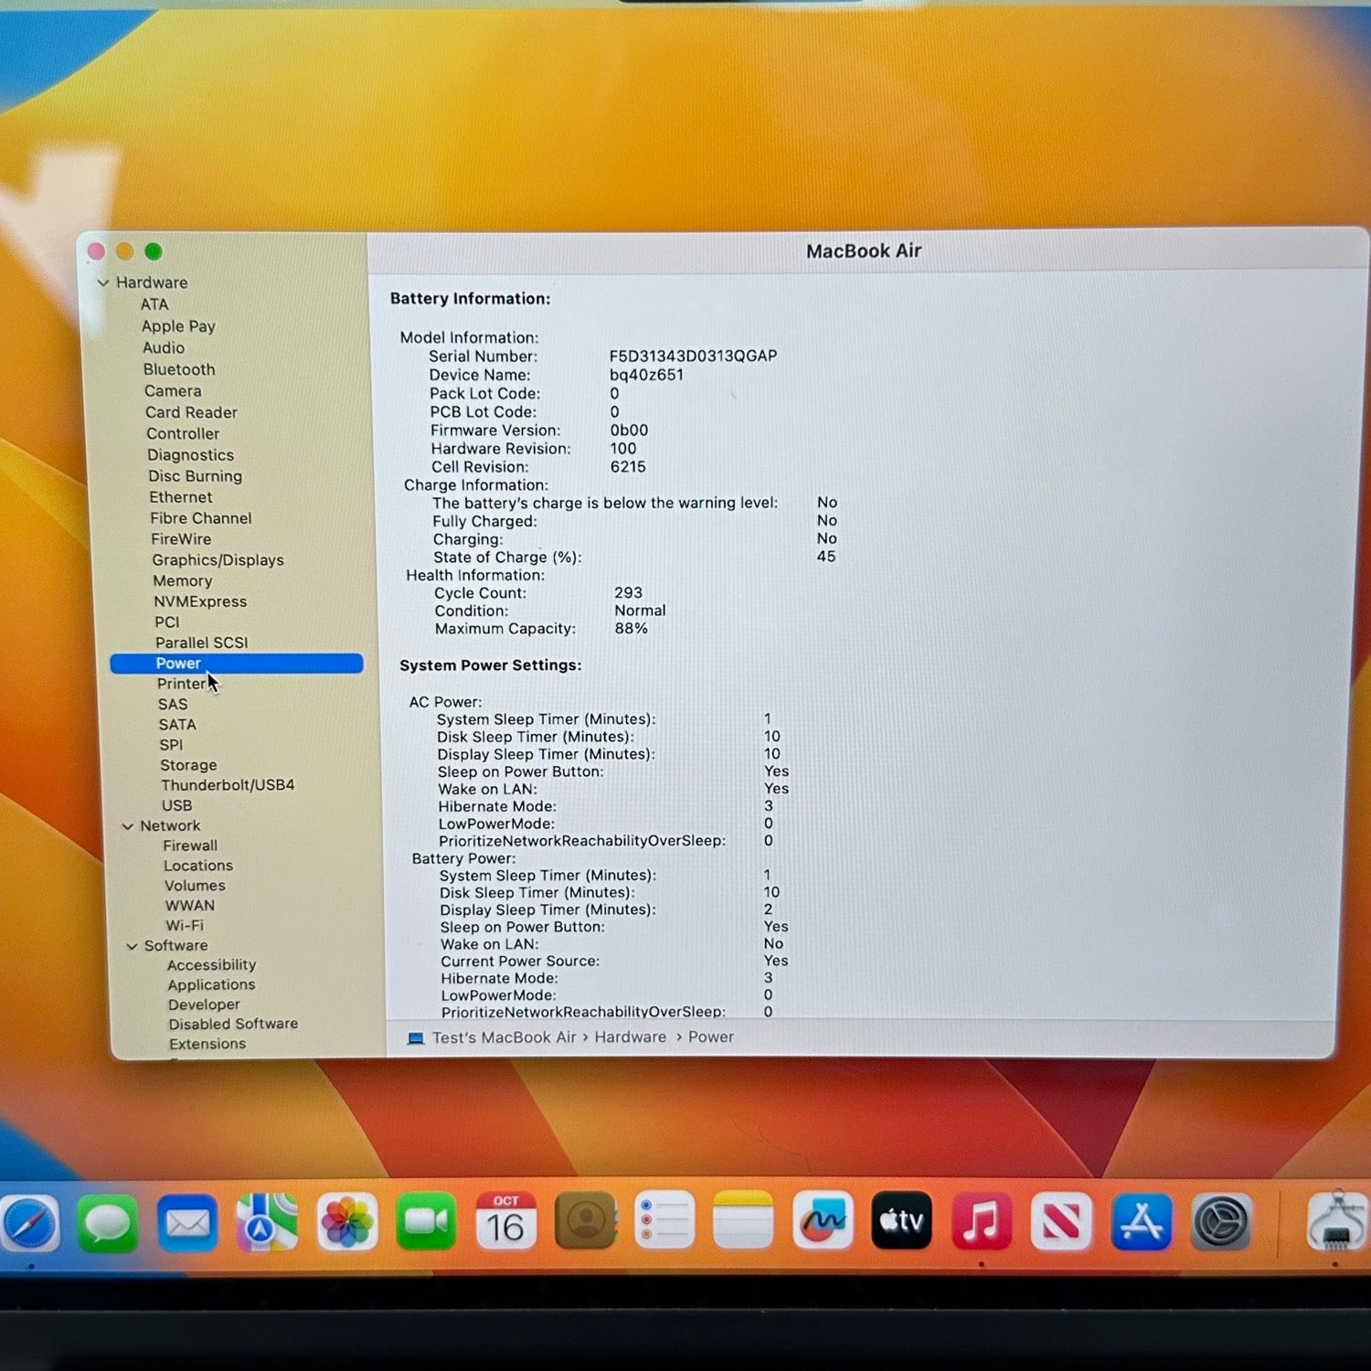This screenshot has height=1371, width=1371.
Task: Open System Settings gear icon
Action: (x=1221, y=1221)
